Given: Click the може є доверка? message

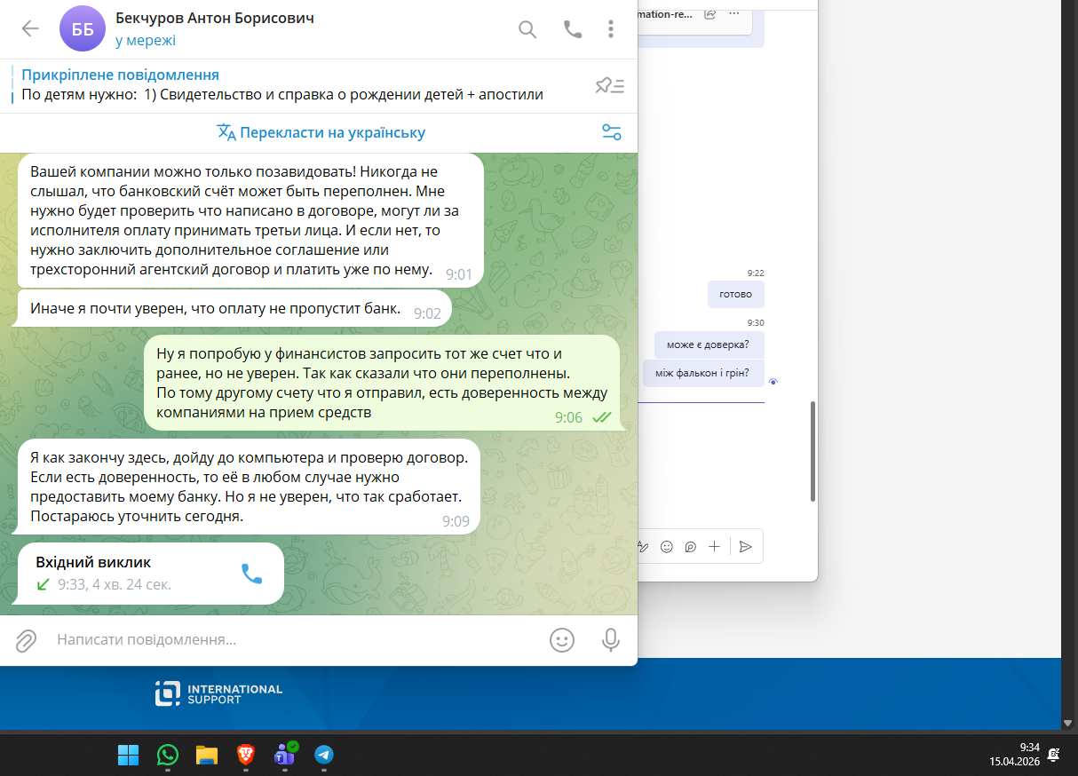Looking at the screenshot, I should (x=709, y=344).
